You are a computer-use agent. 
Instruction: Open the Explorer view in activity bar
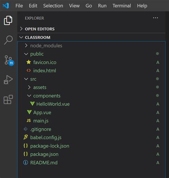[x=8, y=20]
